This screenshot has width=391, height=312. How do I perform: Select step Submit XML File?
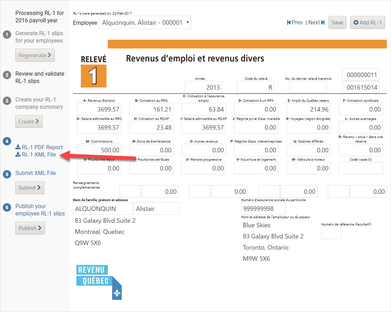(36, 173)
